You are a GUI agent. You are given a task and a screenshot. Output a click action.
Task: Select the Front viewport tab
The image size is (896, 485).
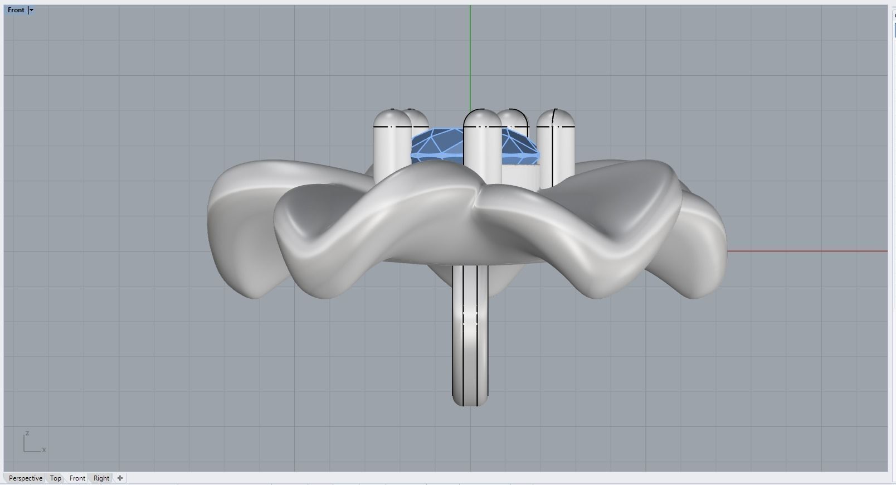click(x=77, y=478)
